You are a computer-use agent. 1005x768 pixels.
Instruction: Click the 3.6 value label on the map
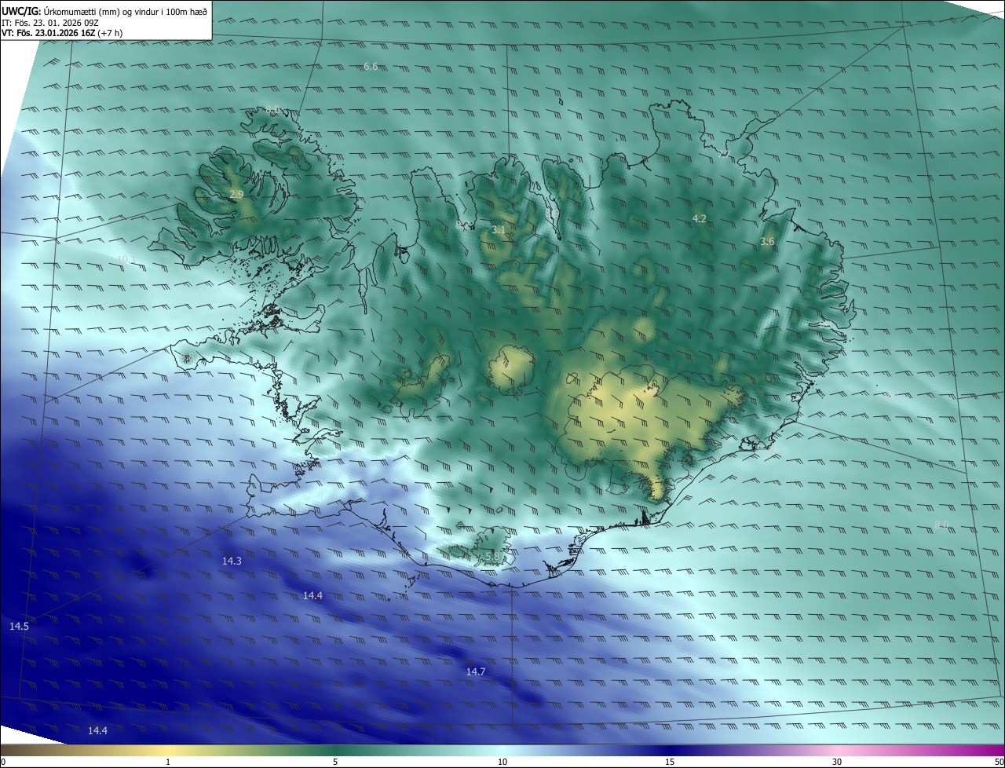coord(767,242)
